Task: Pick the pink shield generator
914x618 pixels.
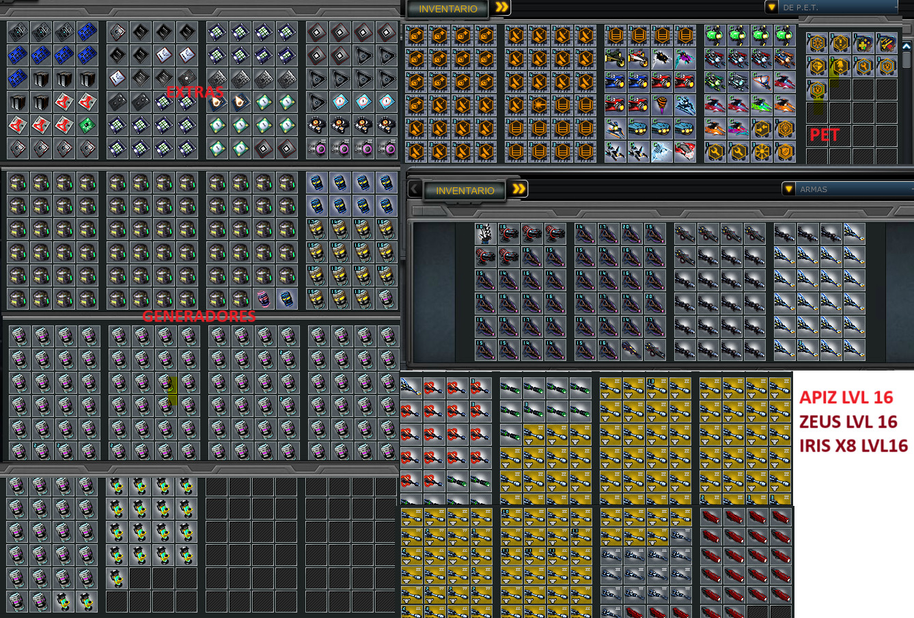Action: pos(264,299)
